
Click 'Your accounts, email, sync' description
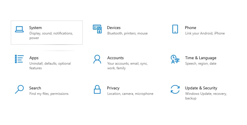click(x=128, y=66)
